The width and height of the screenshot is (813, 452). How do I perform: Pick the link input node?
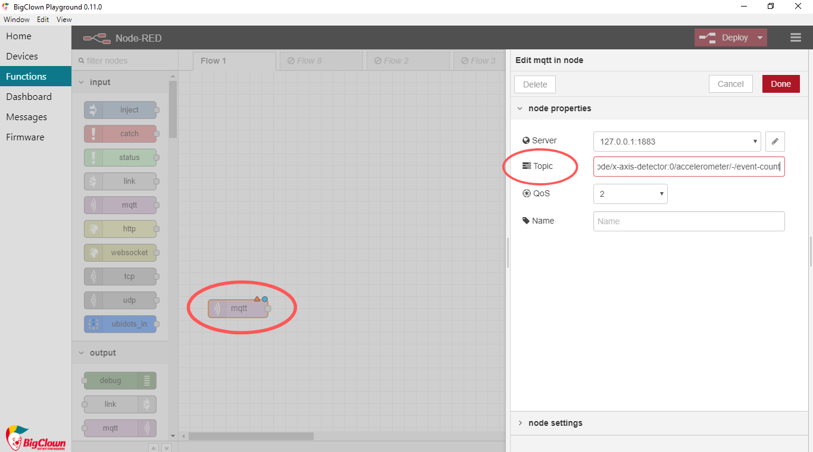tap(120, 181)
